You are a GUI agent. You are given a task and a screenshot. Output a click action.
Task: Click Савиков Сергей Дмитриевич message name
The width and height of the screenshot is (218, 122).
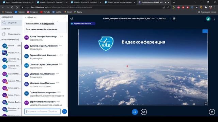click(x=44, y=65)
